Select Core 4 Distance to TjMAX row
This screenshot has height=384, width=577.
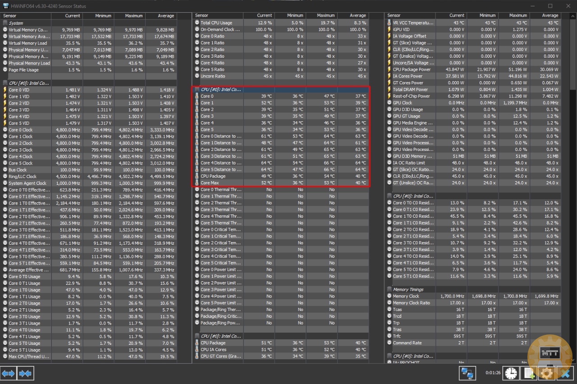281,163
